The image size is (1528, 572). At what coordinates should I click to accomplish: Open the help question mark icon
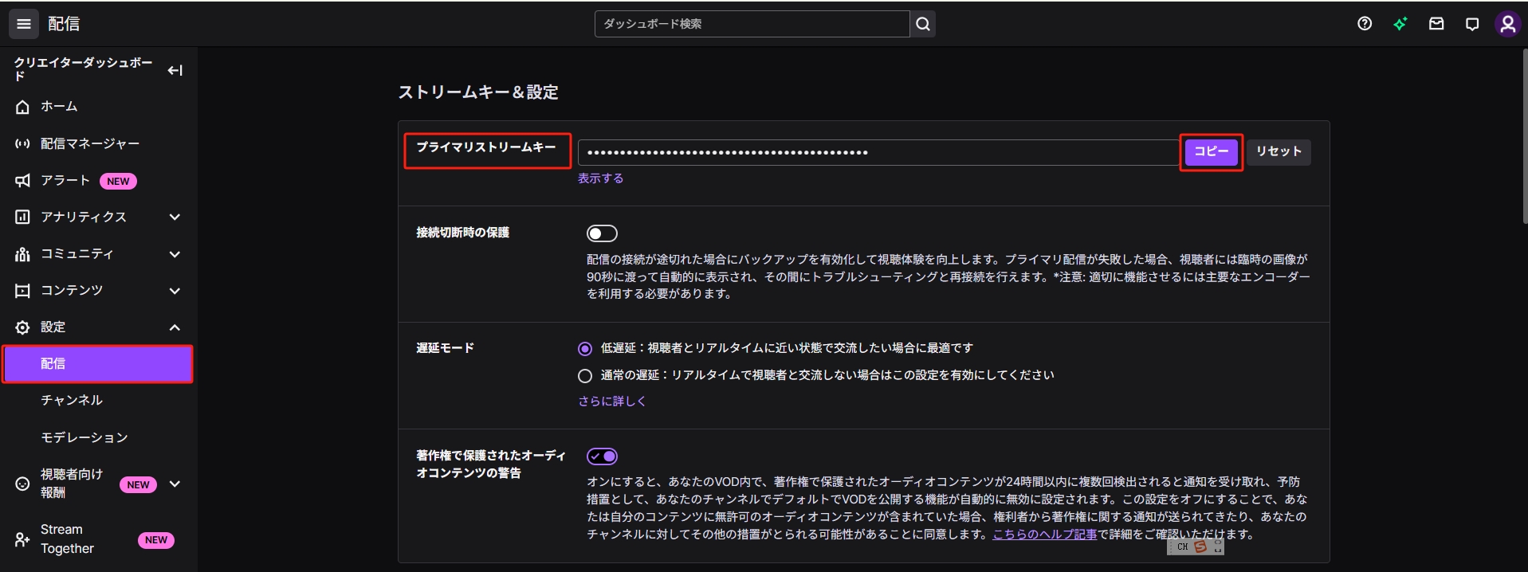(x=1365, y=24)
